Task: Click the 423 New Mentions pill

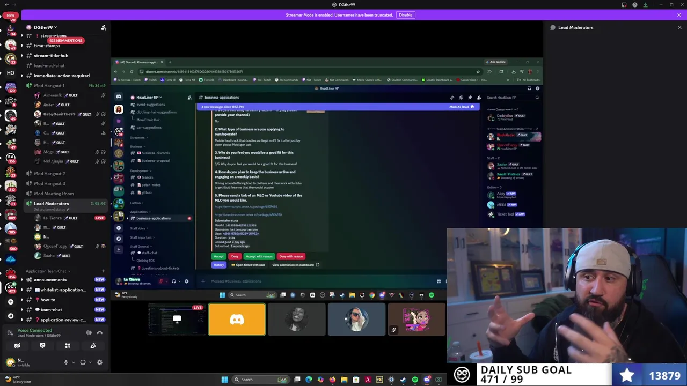Action: click(65, 41)
